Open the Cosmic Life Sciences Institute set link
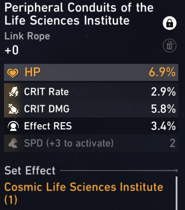The image size is (185, 210). 84,193
